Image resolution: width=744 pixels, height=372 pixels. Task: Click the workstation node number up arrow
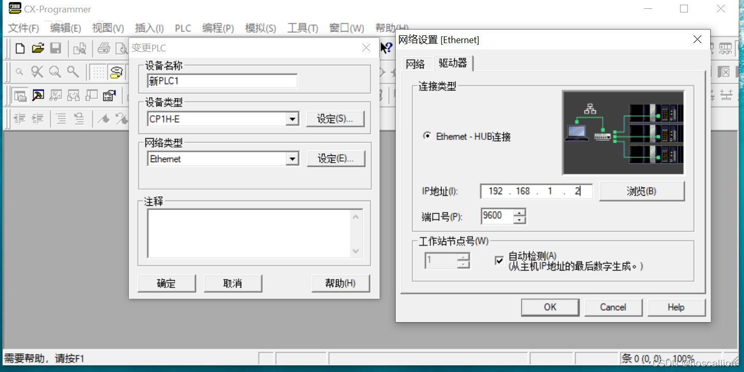463,257
